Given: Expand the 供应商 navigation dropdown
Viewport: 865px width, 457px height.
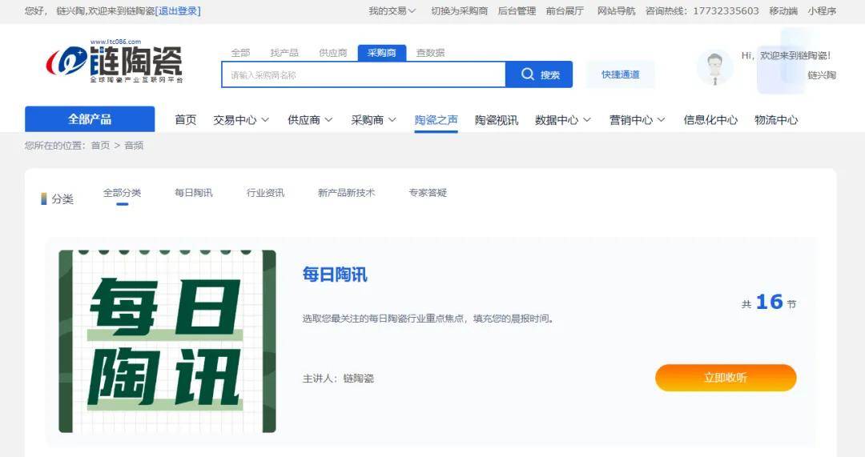Looking at the screenshot, I should click(310, 120).
